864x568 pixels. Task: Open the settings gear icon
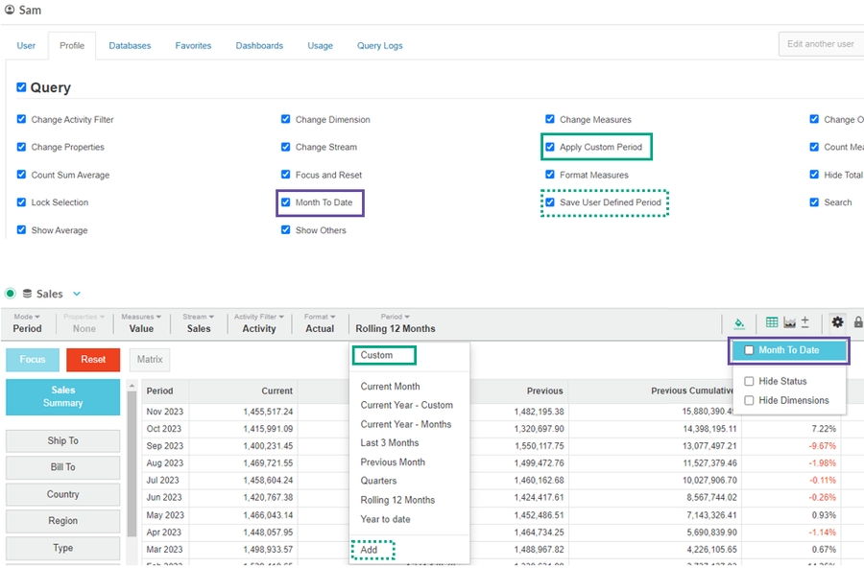(x=837, y=323)
